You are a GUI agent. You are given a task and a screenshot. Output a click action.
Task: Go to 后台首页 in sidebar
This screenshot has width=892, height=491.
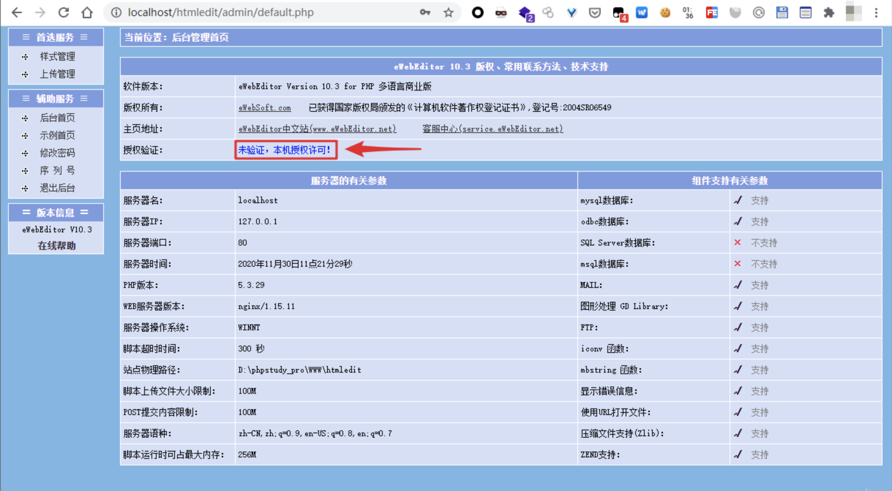[x=57, y=118]
